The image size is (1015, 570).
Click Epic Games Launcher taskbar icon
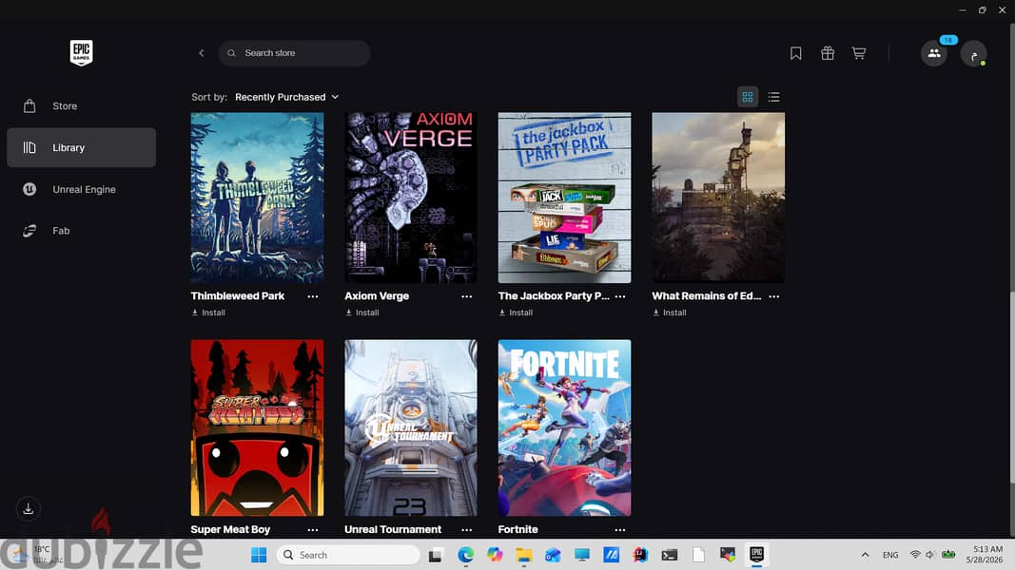756,555
